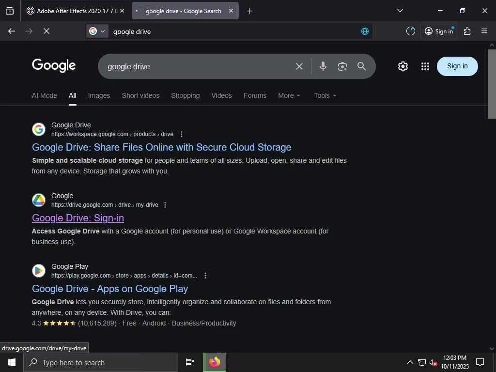Open a new browser tab
This screenshot has height=372, width=496.
click(x=249, y=11)
